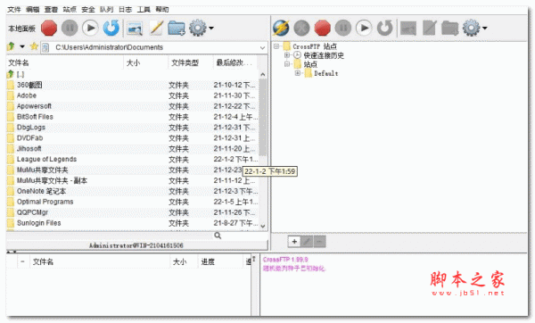Click the pause icon in local panel toolbar
Image resolution: width=535 pixels, height=323 pixels.
[x=70, y=28]
